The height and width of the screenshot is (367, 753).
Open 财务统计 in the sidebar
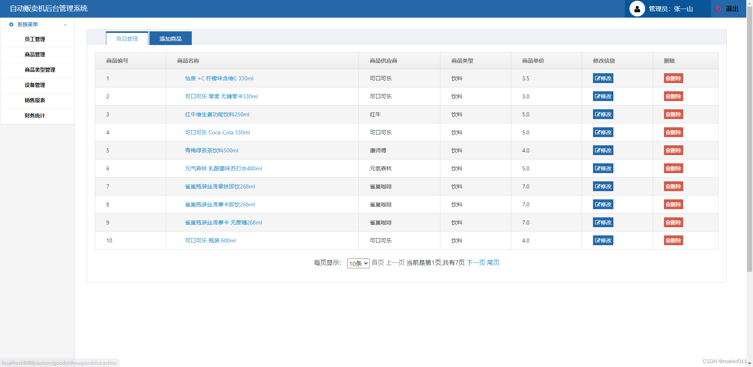35,116
